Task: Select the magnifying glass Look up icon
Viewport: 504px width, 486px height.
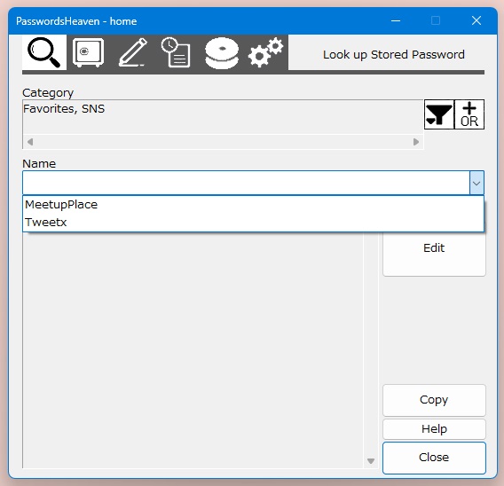Action: point(44,52)
